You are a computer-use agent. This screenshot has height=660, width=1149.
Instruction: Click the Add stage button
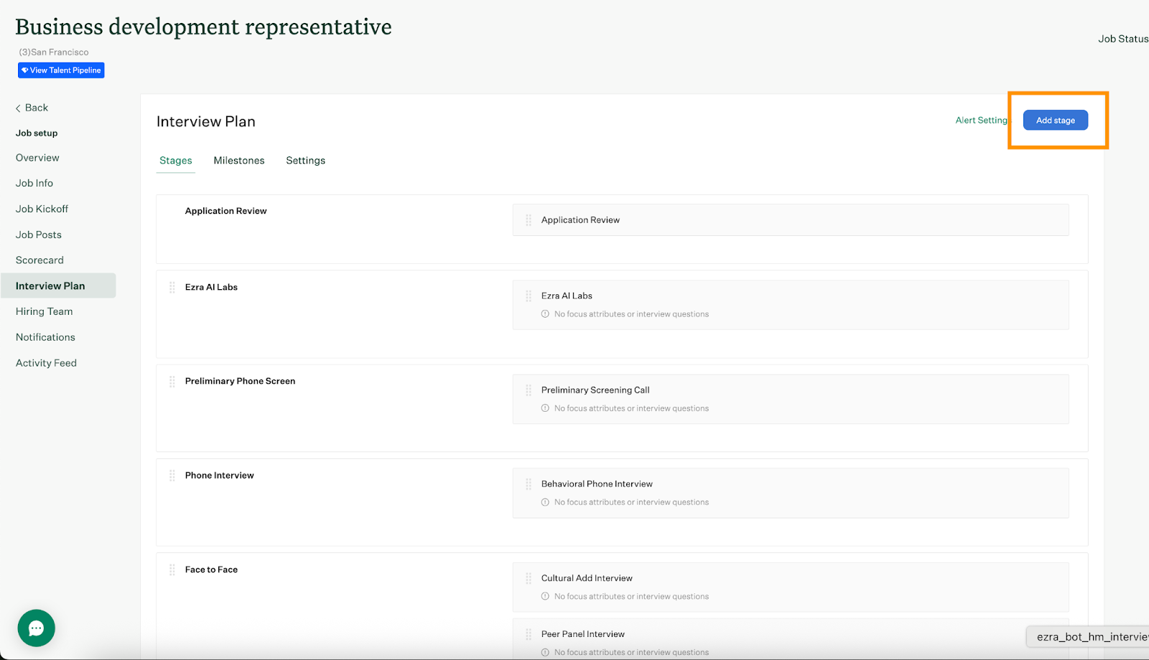1055,121
